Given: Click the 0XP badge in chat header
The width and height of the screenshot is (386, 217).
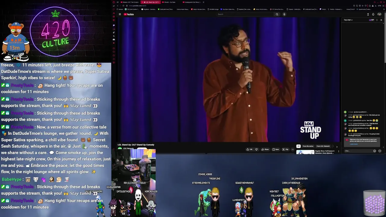Looking at the screenshot, I should [372, 20].
